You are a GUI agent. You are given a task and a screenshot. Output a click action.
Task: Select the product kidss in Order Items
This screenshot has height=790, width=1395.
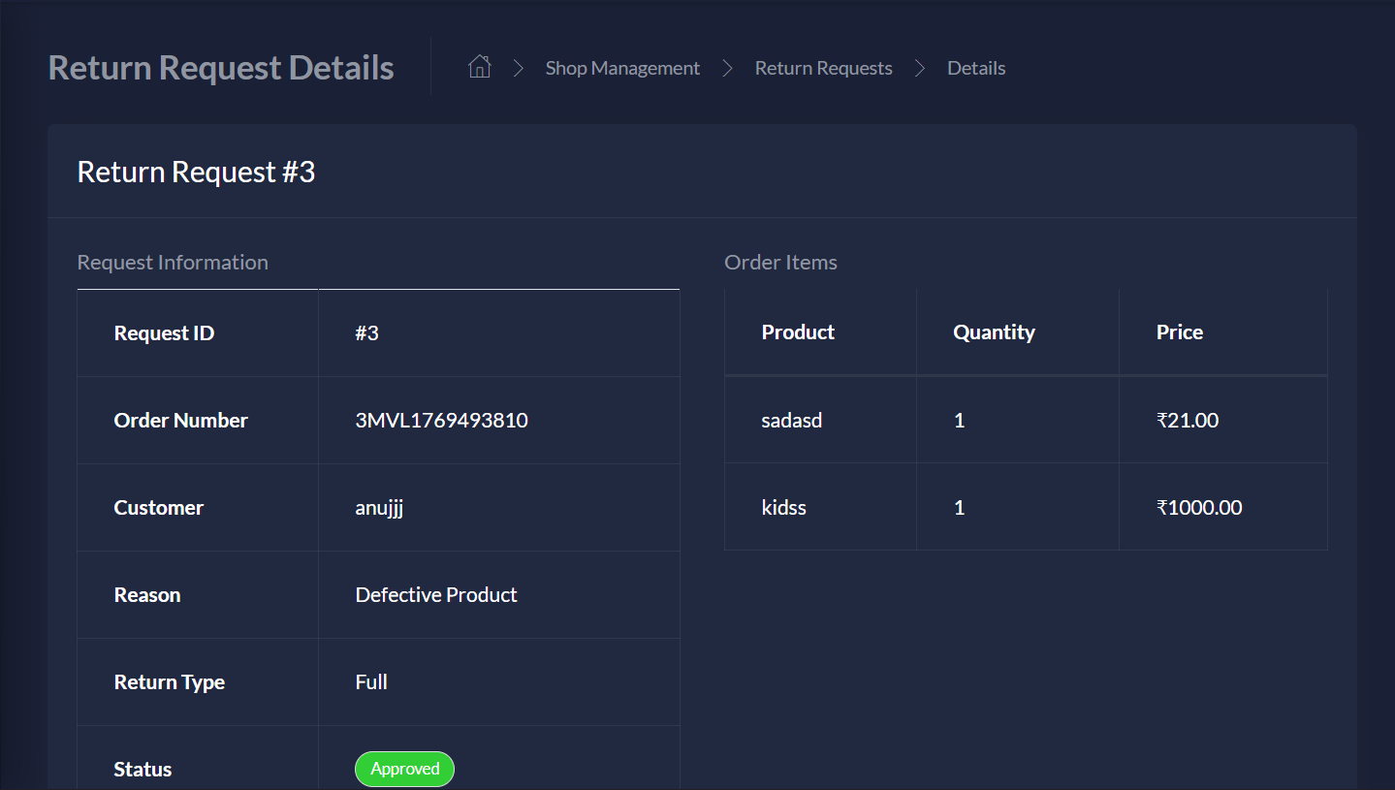click(784, 507)
